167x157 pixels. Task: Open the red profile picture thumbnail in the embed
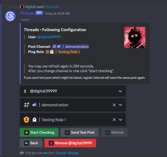pyautogui.click(x=135, y=37)
